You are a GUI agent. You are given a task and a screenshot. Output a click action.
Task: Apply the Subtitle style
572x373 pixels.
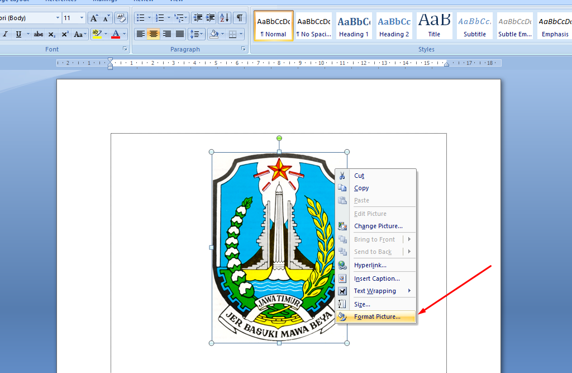tap(475, 26)
